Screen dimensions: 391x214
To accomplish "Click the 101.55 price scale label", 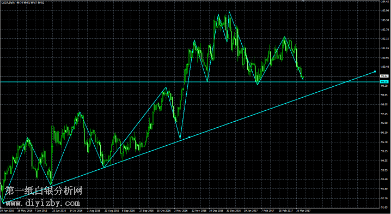I will pyautogui.click(x=385, y=48).
